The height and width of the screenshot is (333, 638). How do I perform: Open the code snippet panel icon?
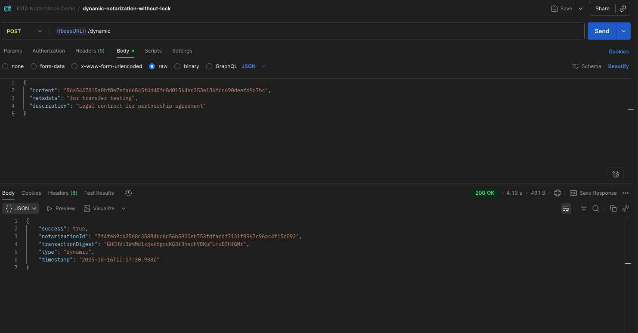click(x=625, y=208)
